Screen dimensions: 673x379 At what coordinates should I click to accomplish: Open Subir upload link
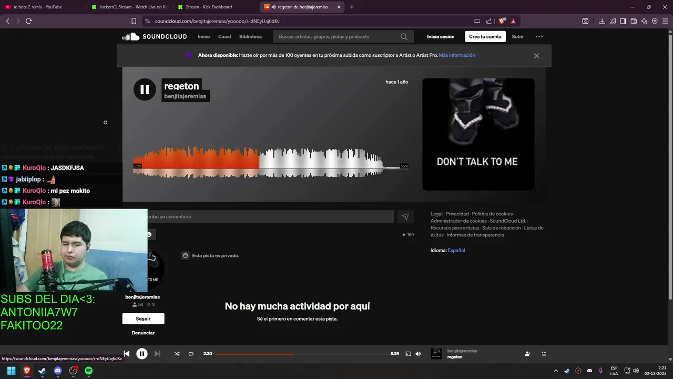(x=518, y=37)
